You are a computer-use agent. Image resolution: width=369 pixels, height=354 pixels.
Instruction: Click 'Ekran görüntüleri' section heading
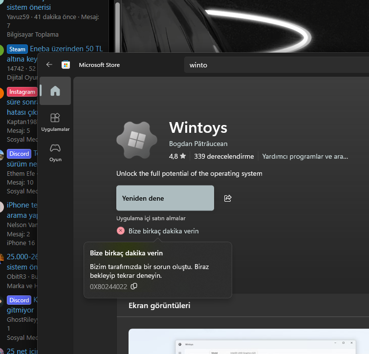pos(159,305)
